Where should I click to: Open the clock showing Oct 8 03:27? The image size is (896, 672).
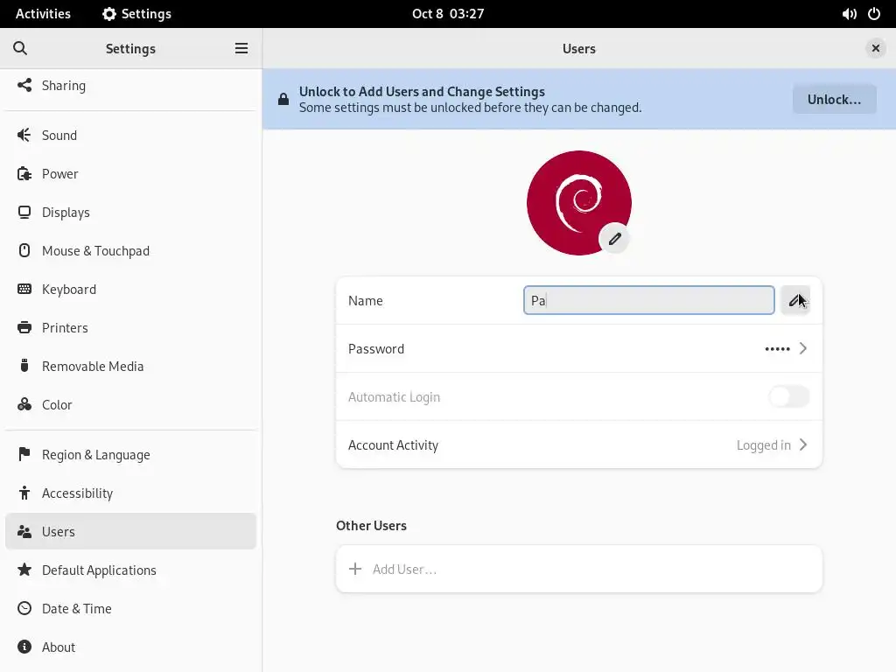[448, 14]
